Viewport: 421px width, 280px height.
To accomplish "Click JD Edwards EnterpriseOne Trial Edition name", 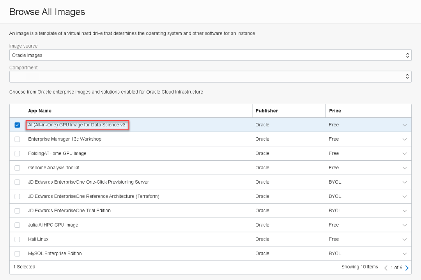I will pos(69,211).
